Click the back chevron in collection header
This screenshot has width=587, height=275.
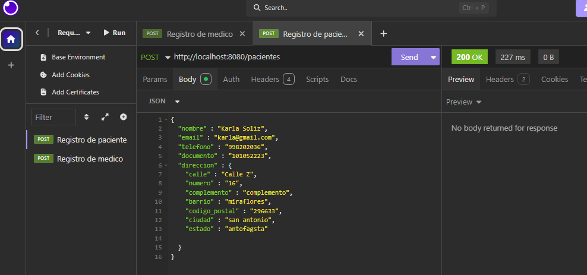37,33
